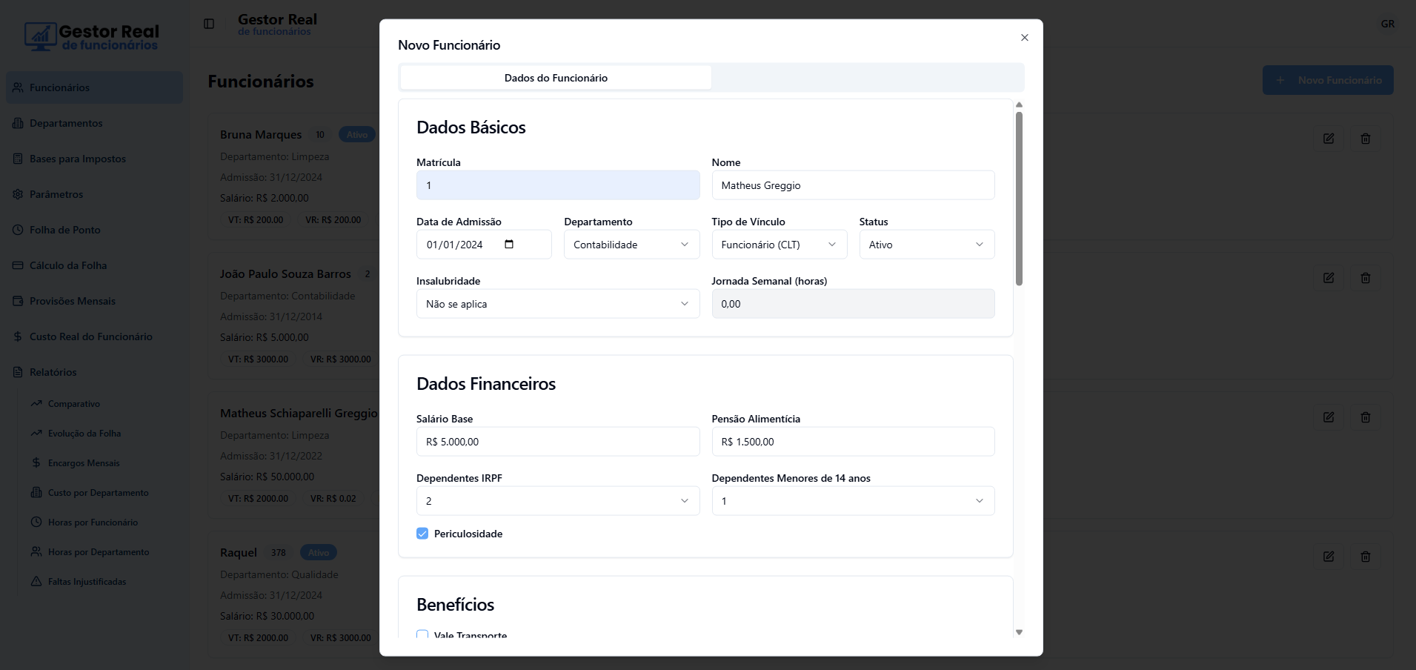The width and height of the screenshot is (1416, 670).
Task: Click the Novo Funcionário button
Action: (x=1328, y=80)
